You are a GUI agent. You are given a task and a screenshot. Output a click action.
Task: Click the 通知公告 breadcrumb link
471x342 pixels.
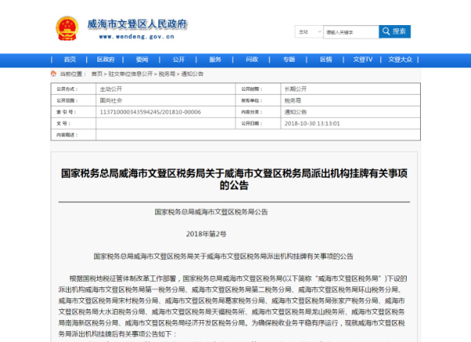tap(192, 74)
